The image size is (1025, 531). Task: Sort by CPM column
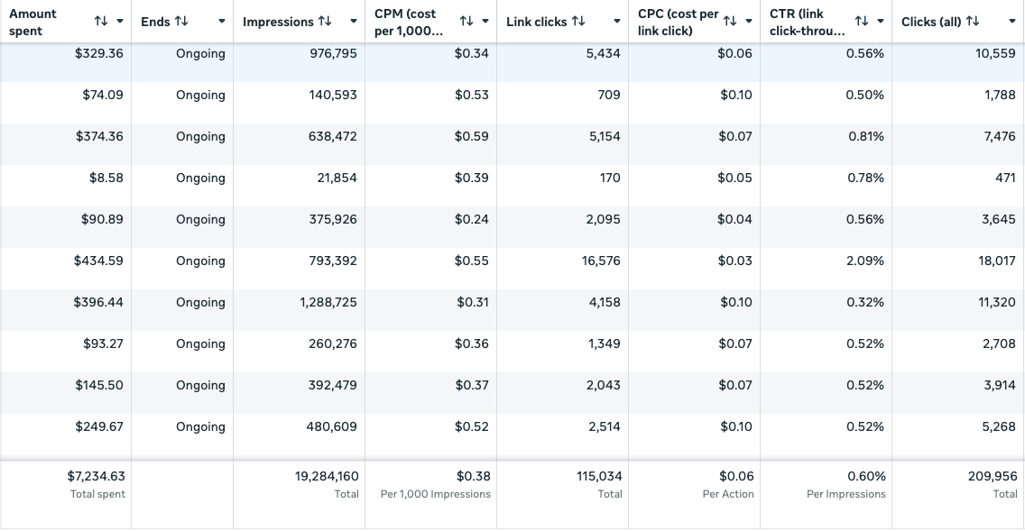tap(466, 22)
